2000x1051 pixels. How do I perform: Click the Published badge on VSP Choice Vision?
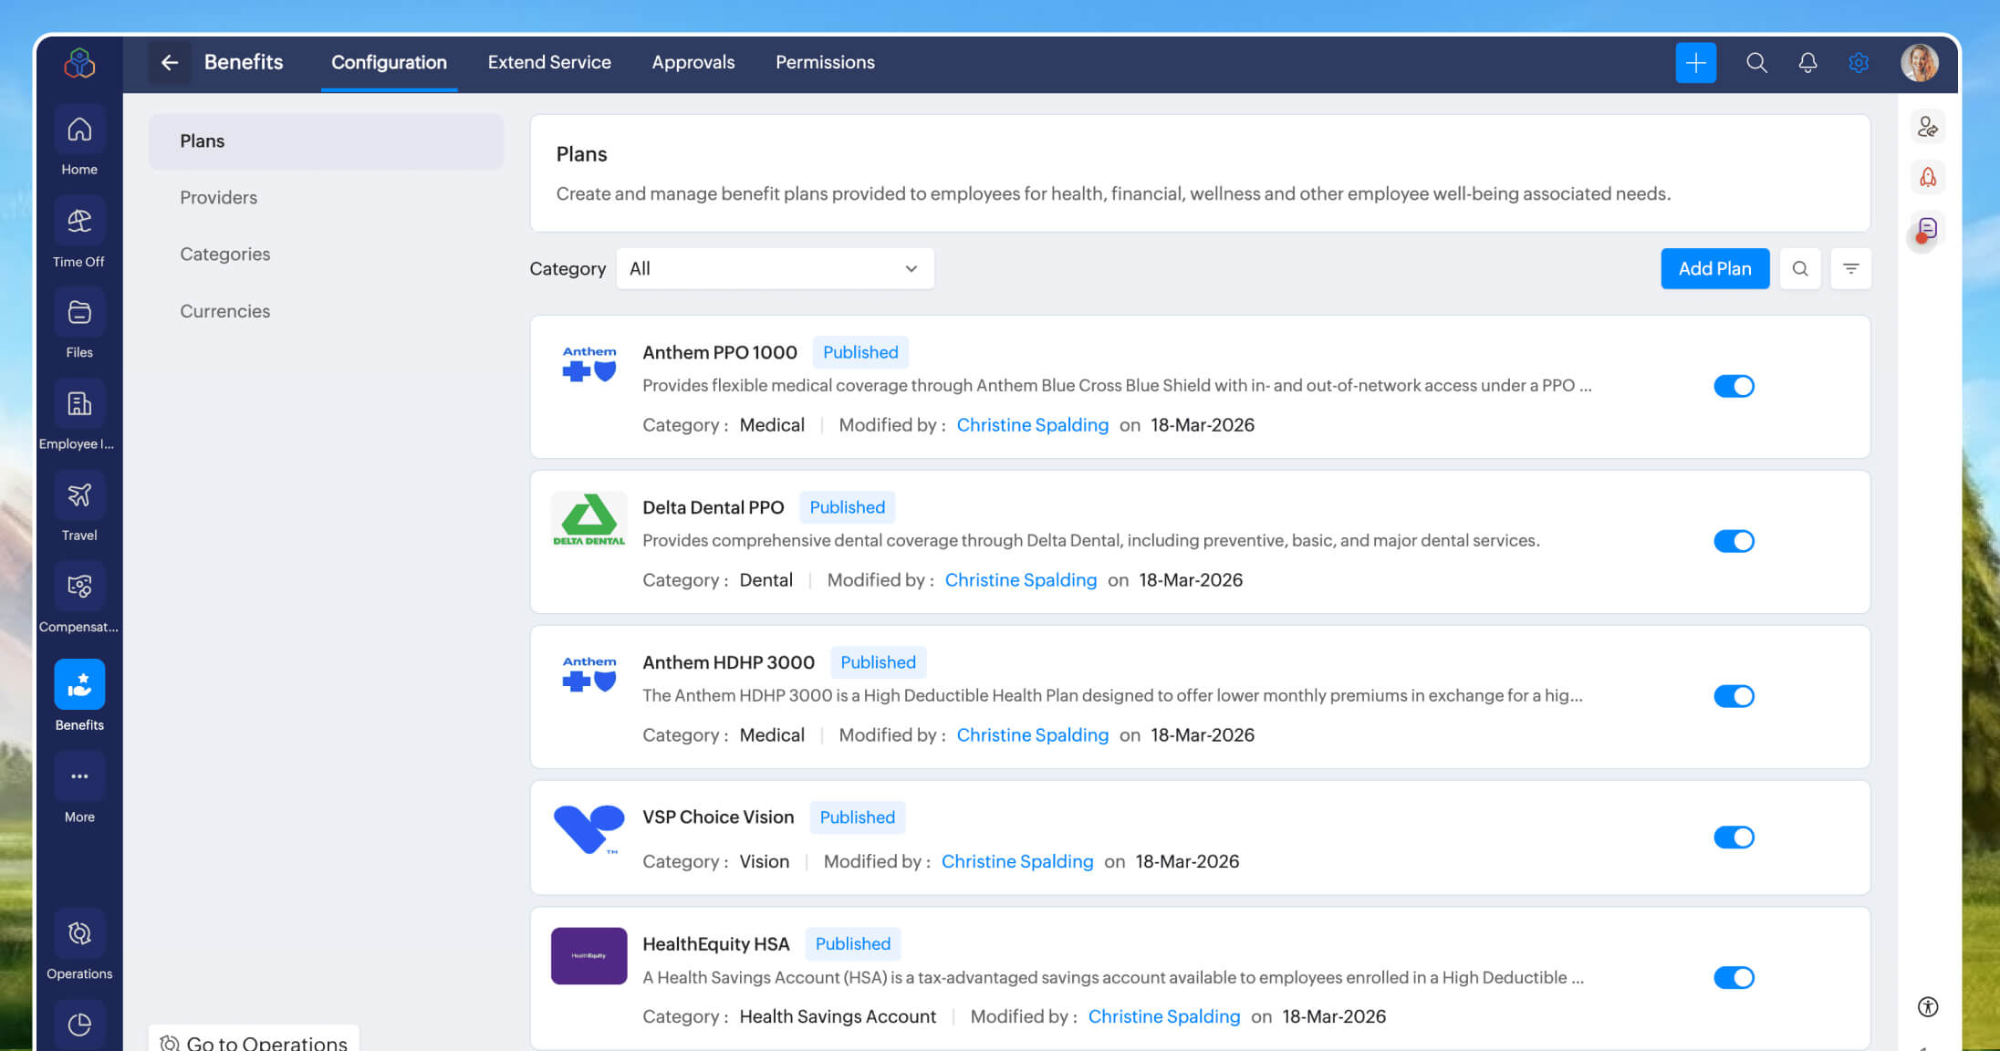[x=857, y=817]
